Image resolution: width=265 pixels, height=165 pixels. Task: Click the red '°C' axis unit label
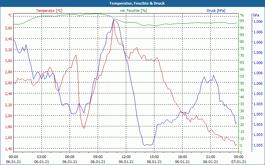tap(10, 15)
